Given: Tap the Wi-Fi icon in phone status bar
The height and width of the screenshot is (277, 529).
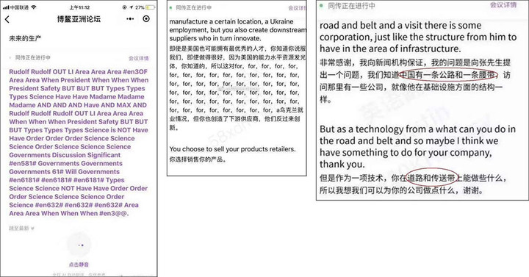Looking at the screenshot, I should [x=34, y=7].
